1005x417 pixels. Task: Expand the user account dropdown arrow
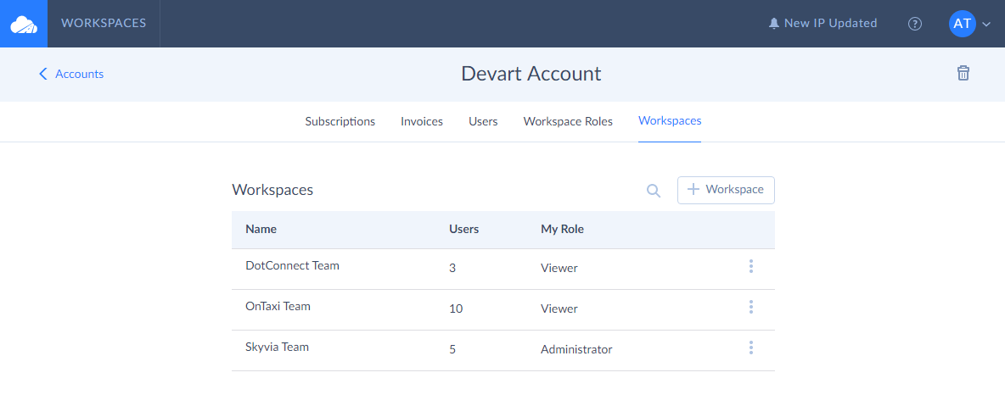pos(986,25)
